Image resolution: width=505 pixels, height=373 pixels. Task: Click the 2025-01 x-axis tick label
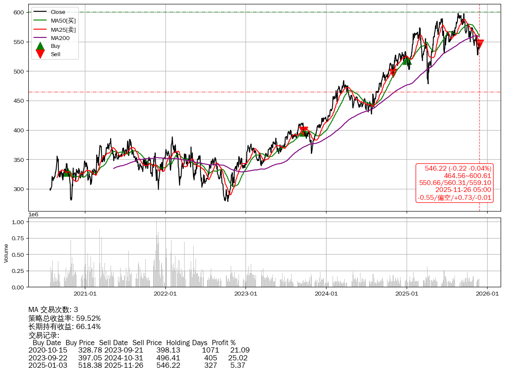pos(407,294)
